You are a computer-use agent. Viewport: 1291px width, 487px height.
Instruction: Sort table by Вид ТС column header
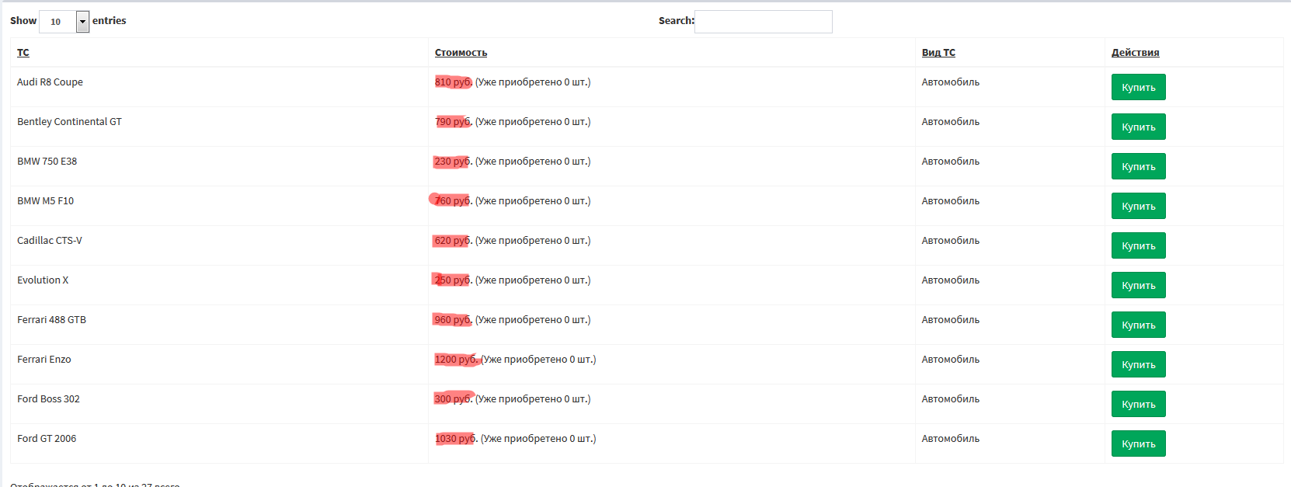(x=938, y=53)
